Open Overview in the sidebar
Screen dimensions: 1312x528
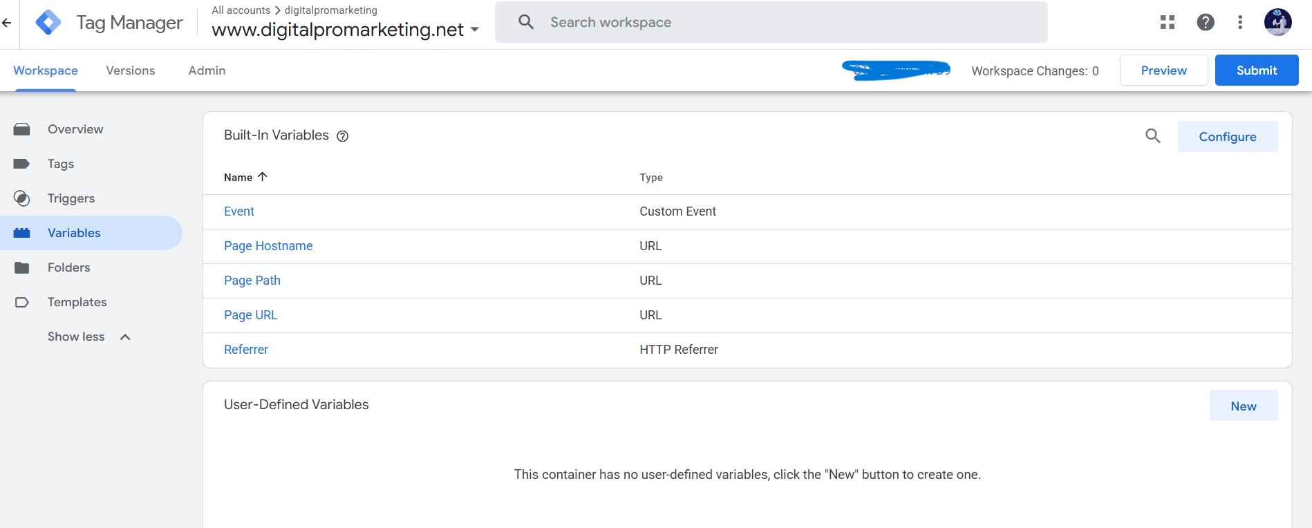[75, 129]
